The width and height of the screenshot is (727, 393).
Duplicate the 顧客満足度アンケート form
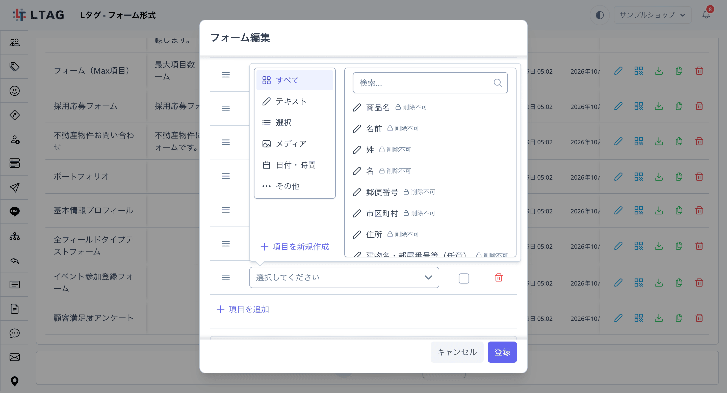pos(679,318)
